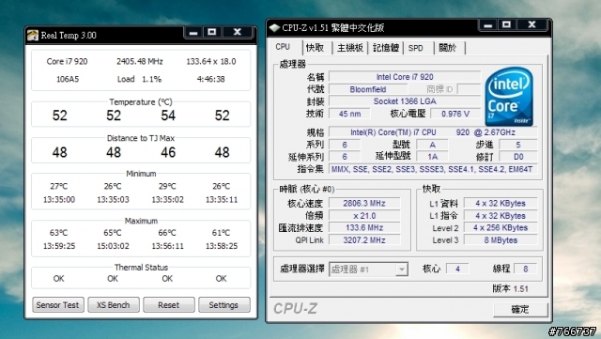
Task: Click the 核心 count value 4
Action: pyautogui.click(x=457, y=269)
